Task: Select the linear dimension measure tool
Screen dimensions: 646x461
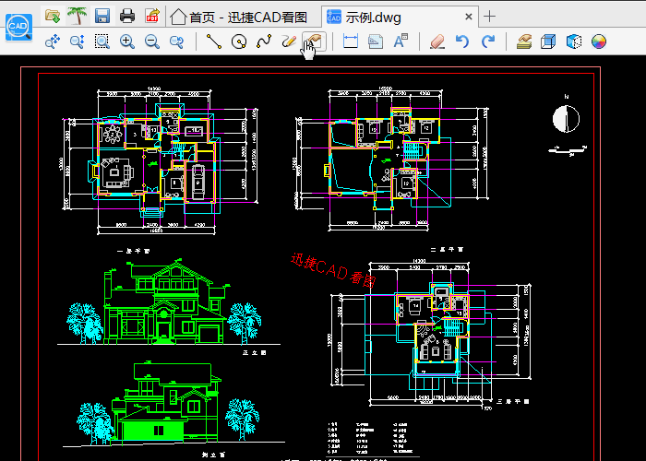Action: [x=351, y=41]
